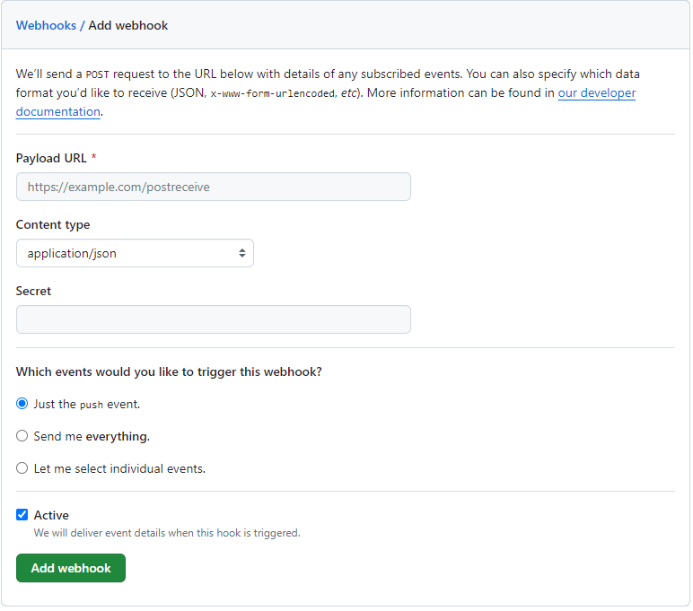Focus the Secret input field

point(214,320)
